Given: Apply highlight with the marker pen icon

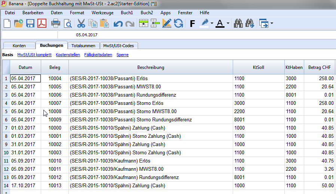Looking at the screenshot, I should pyautogui.click(x=204, y=23).
